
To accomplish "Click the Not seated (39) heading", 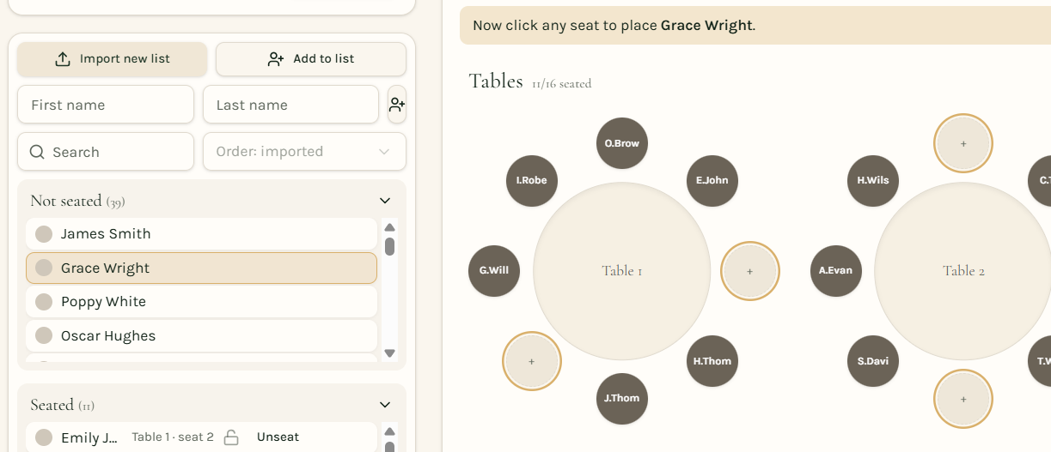I will [77, 201].
